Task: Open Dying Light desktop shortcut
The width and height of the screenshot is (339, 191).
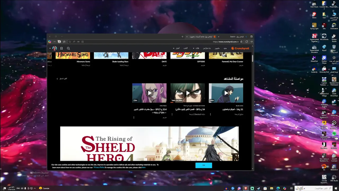Action: click(x=314, y=26)
